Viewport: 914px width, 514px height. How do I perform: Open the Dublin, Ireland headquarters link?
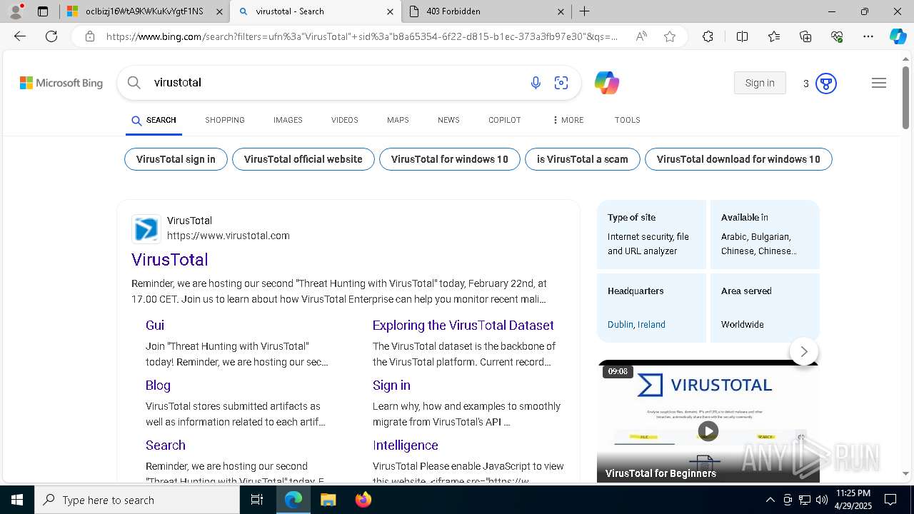pos(636,324)
